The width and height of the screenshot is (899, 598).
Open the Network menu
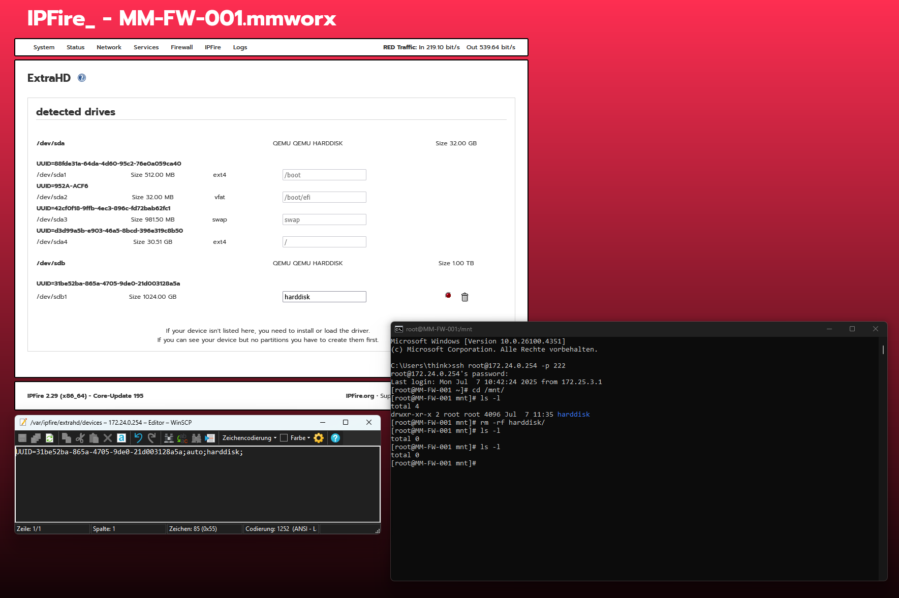[x=109, y=47]
